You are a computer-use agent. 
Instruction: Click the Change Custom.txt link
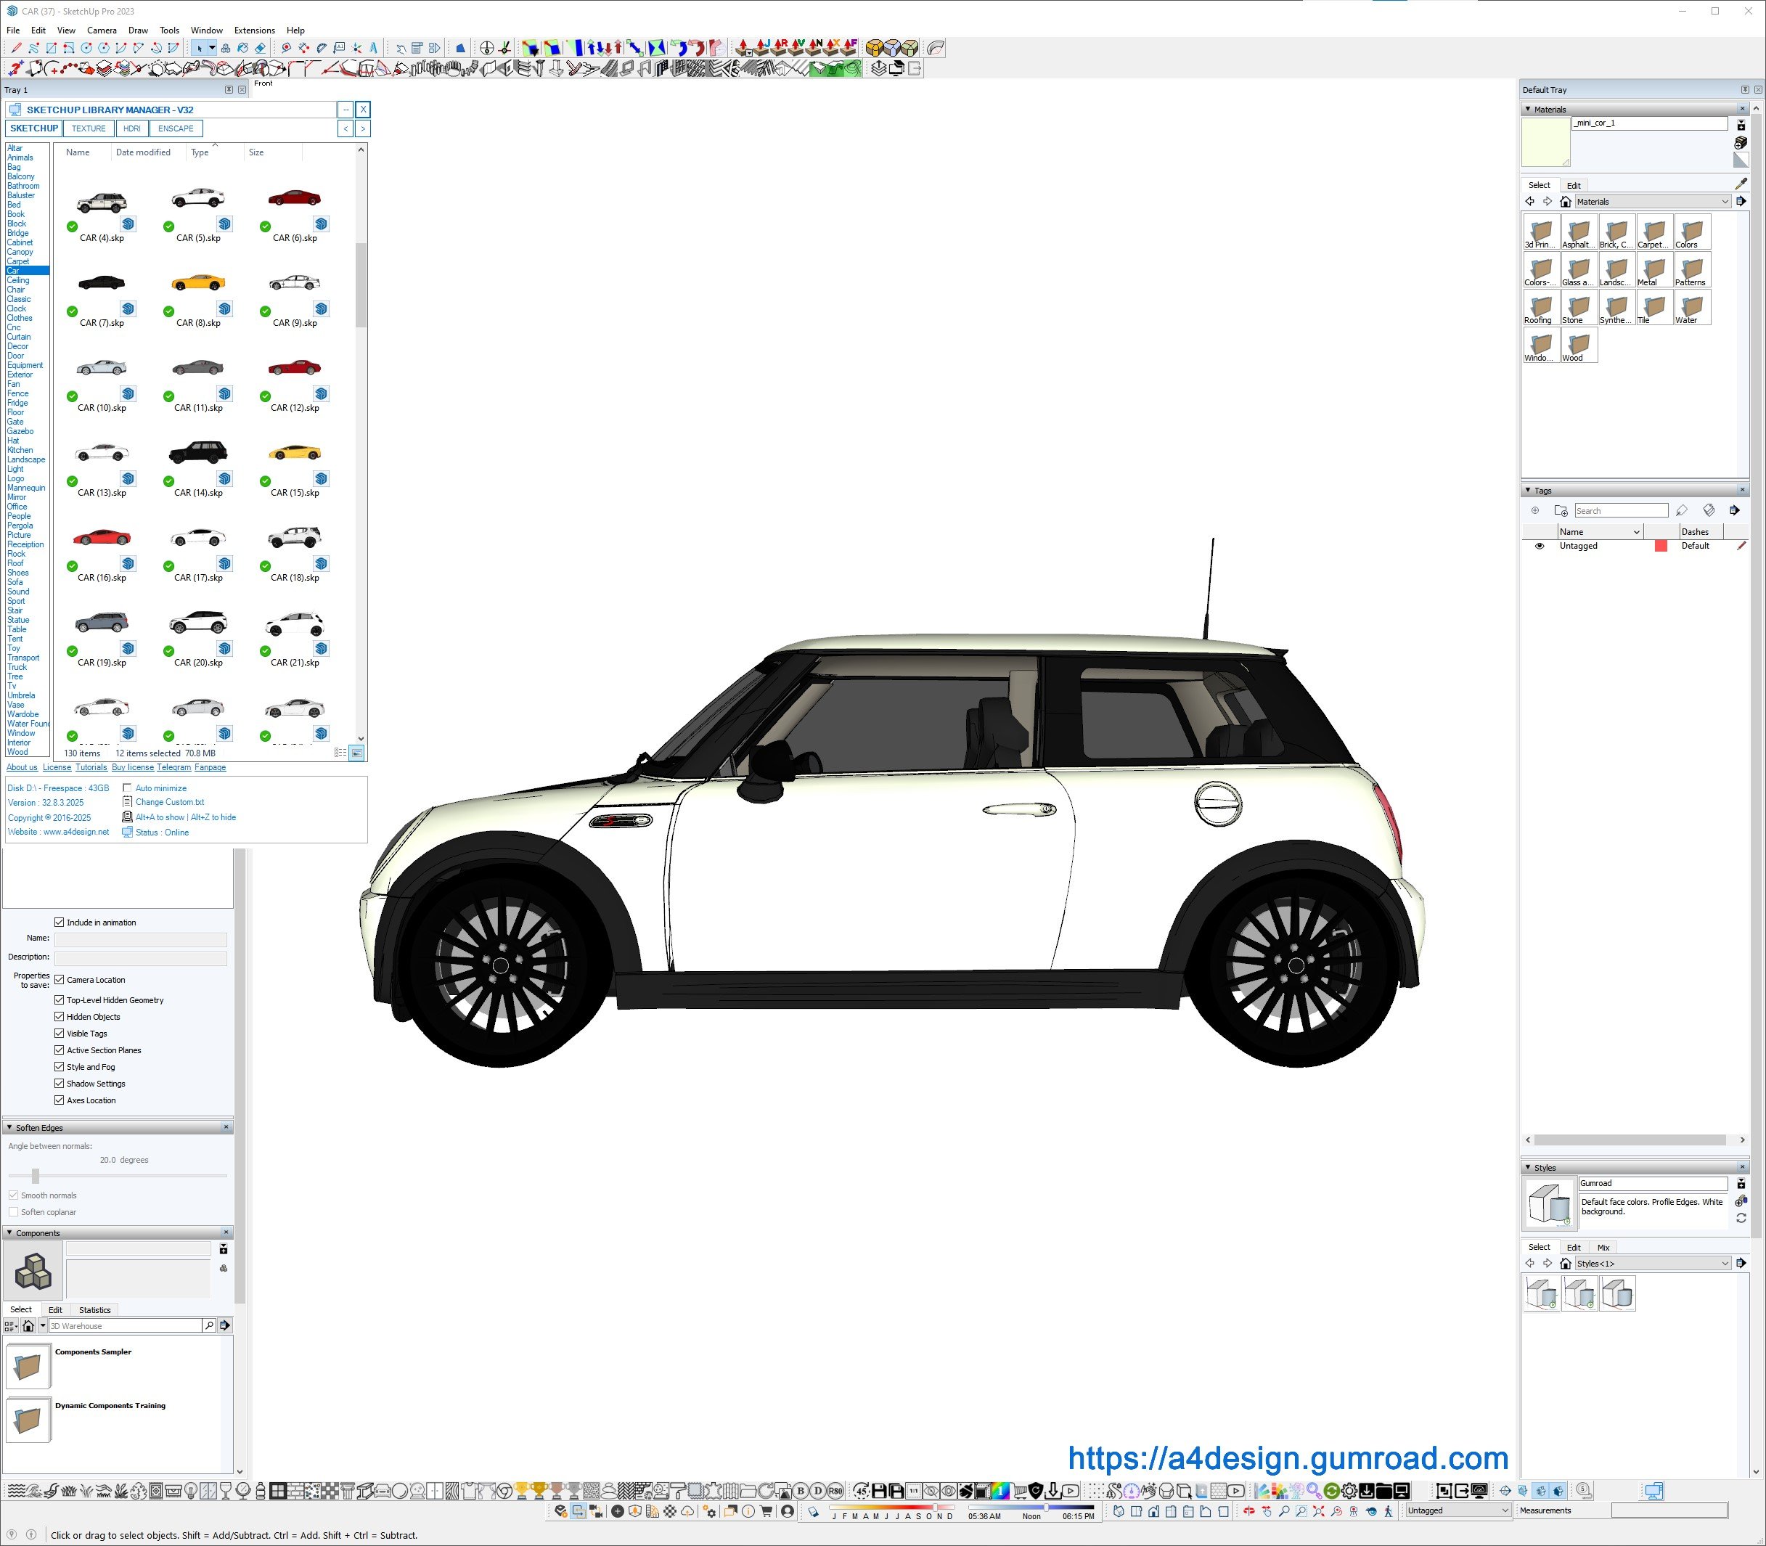[x=169, y=802]
